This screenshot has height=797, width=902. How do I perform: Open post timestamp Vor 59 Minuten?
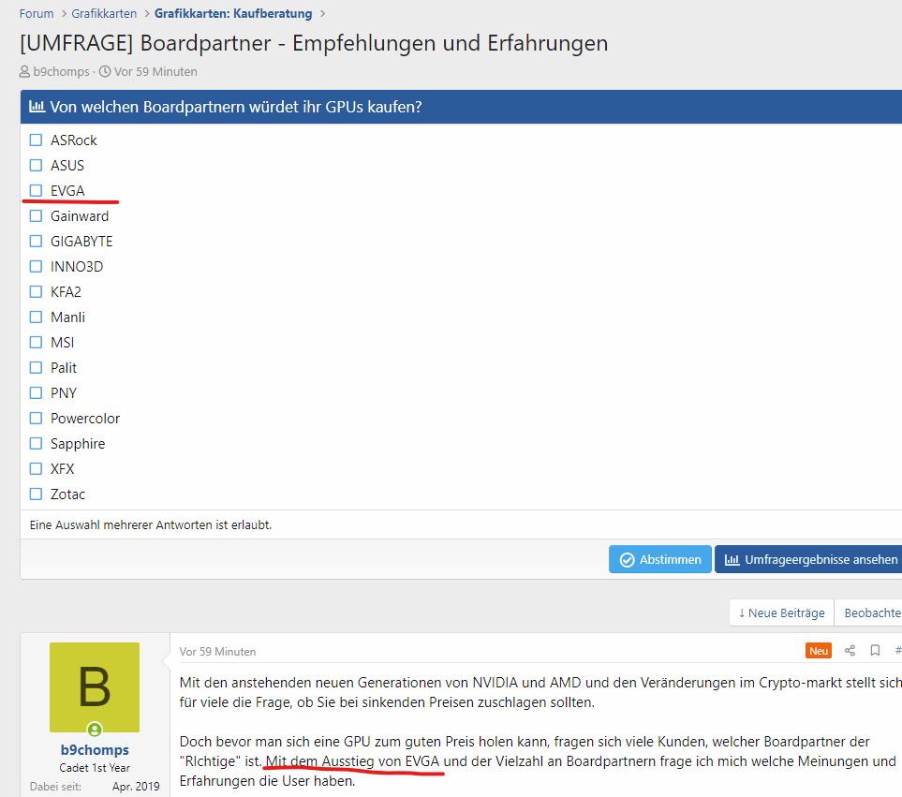point(217,652)
